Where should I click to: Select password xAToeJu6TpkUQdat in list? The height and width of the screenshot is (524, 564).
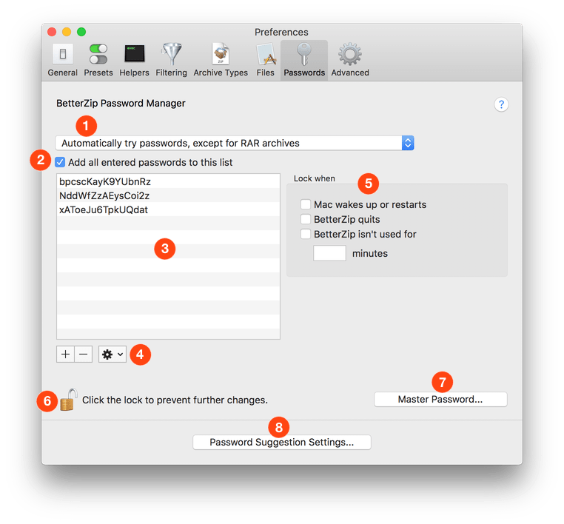[x=168, y=209]
